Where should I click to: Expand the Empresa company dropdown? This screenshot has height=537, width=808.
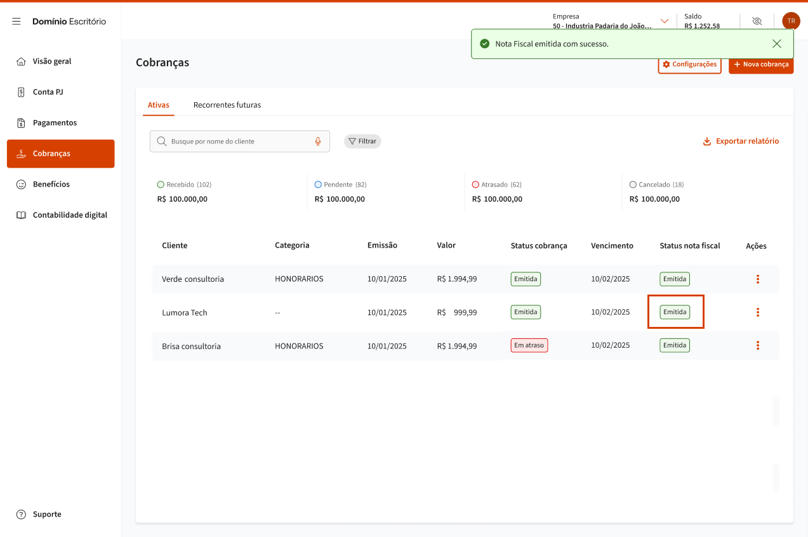[664, 21]
